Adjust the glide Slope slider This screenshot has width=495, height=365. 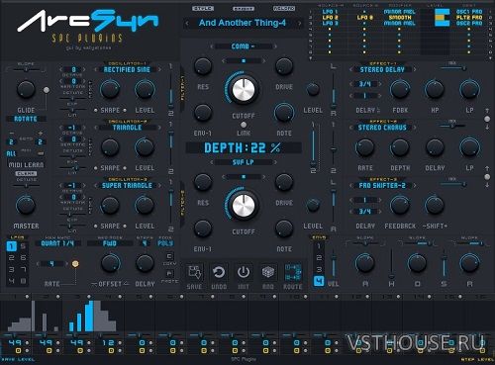(x=26, y=69)
